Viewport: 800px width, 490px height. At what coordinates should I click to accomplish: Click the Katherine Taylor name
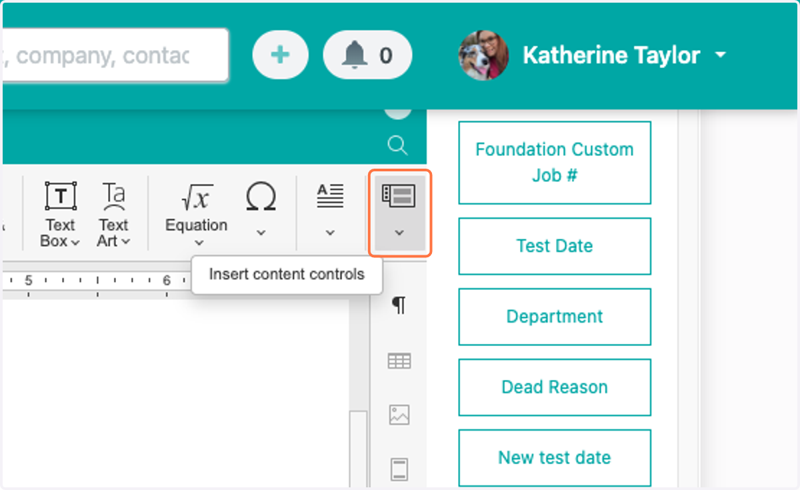click(x=611, y=55)
